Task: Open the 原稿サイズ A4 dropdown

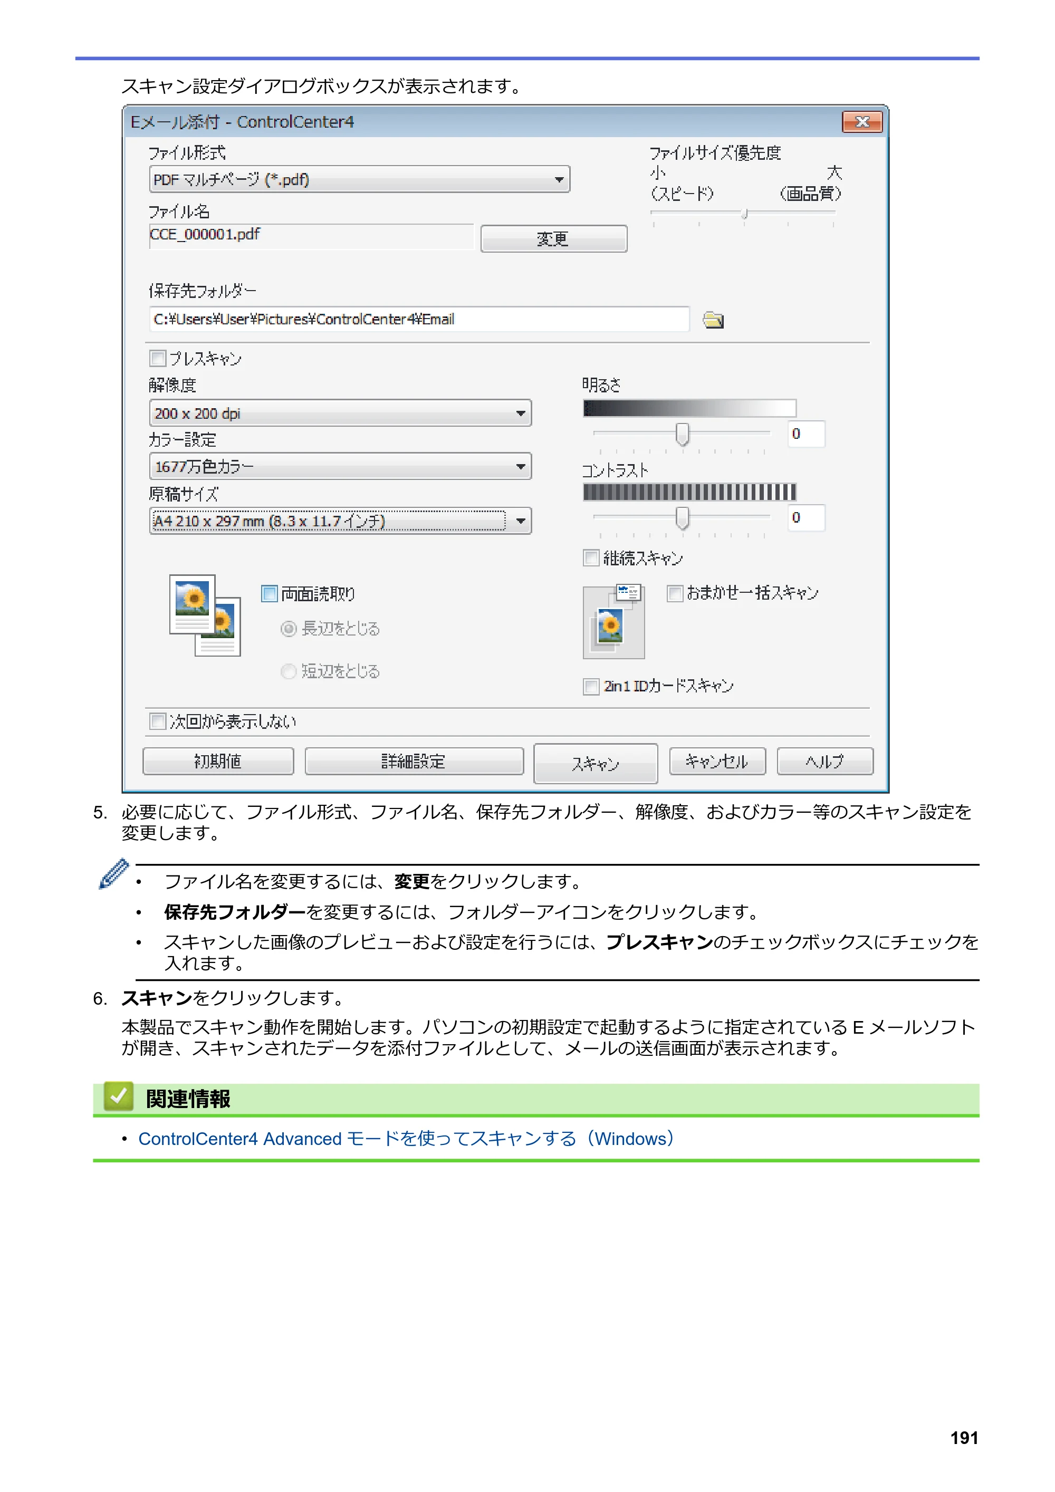Action: (x=341, y=521)
